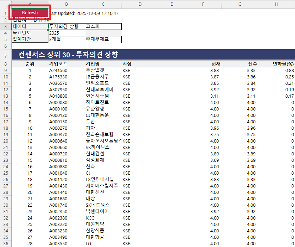Select the 주재무제표 cell
Screen dimensions: 295x247
click(103, 39)
